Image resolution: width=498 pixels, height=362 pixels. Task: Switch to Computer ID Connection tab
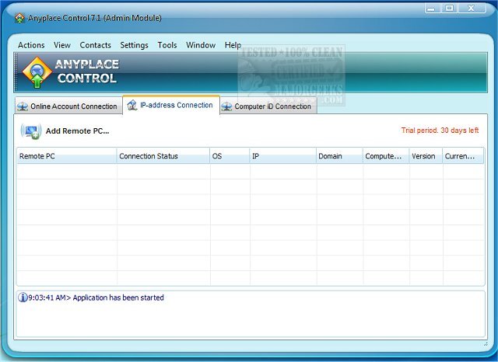pos(268,106)
